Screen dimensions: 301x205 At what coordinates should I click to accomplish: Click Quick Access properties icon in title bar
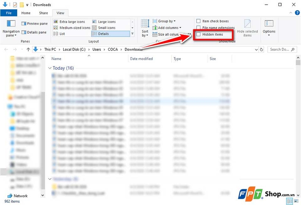tap(15, 5)
